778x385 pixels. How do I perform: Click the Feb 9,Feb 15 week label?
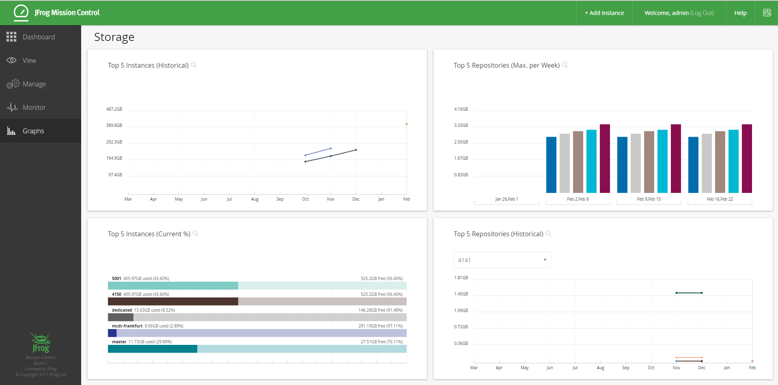tap(649, 199)
